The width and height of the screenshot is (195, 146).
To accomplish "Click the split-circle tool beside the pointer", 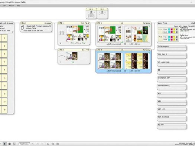I will pyautogui.click(x=9, y=144).
